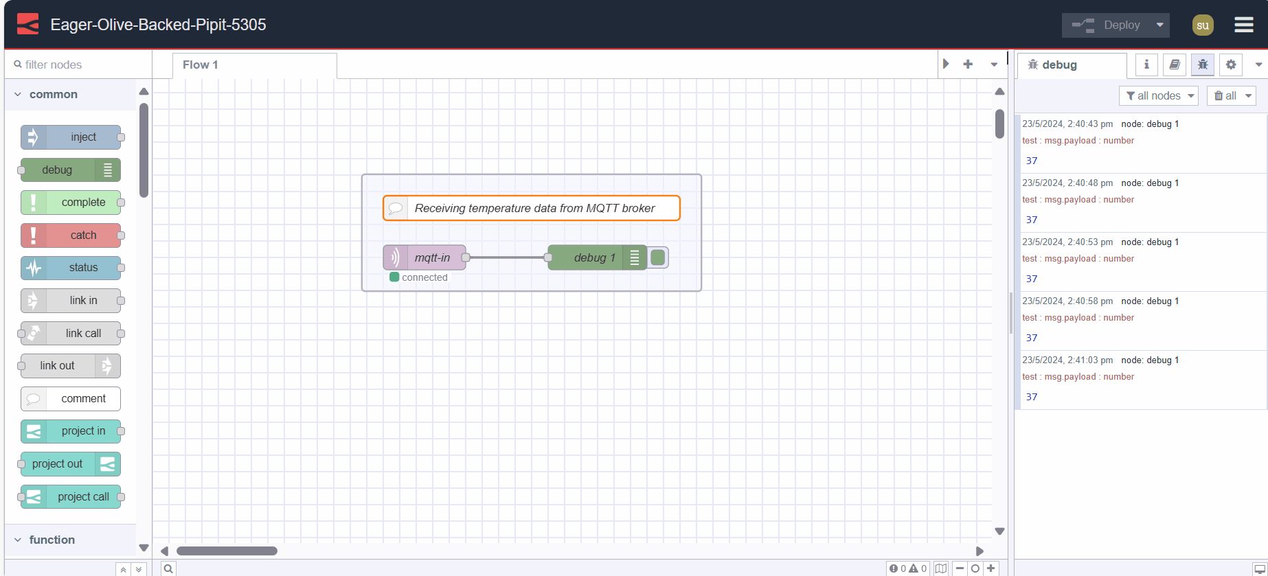Expand all palette categories

139,569
